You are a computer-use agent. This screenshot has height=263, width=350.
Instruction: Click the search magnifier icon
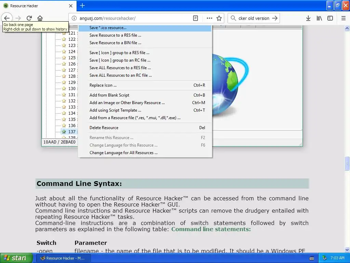233,18
